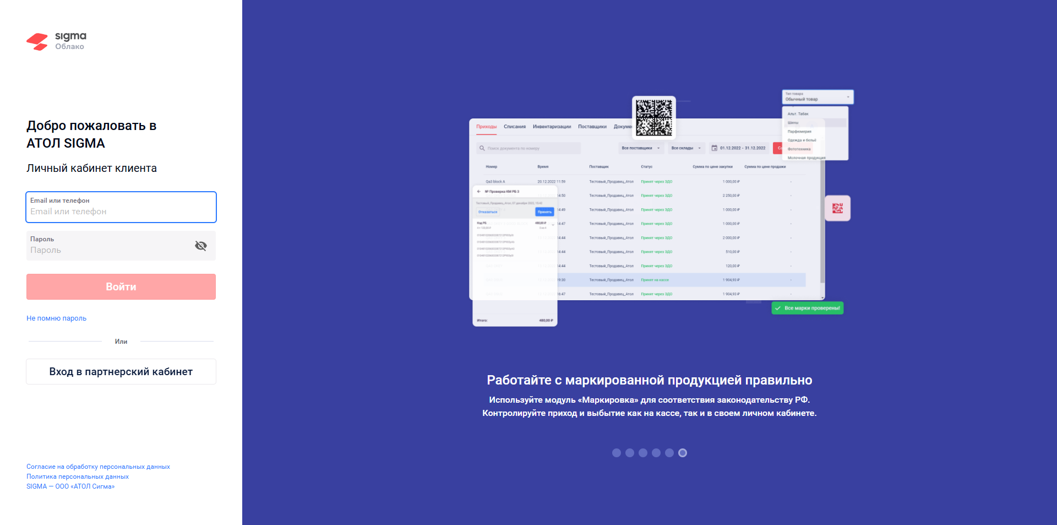Open the Не помню пароль link
The height and width of the screenshot is (525, 1057).
[57, 318]
